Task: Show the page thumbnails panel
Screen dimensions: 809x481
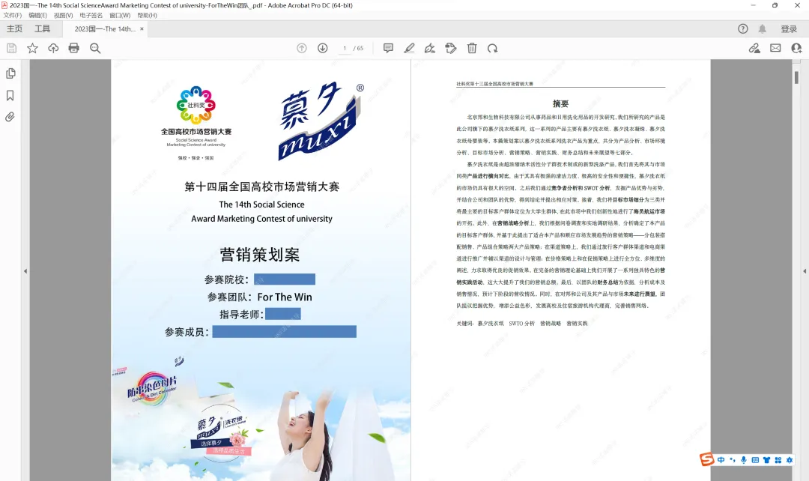Action: pyautogui.click(x=10, y=73)
